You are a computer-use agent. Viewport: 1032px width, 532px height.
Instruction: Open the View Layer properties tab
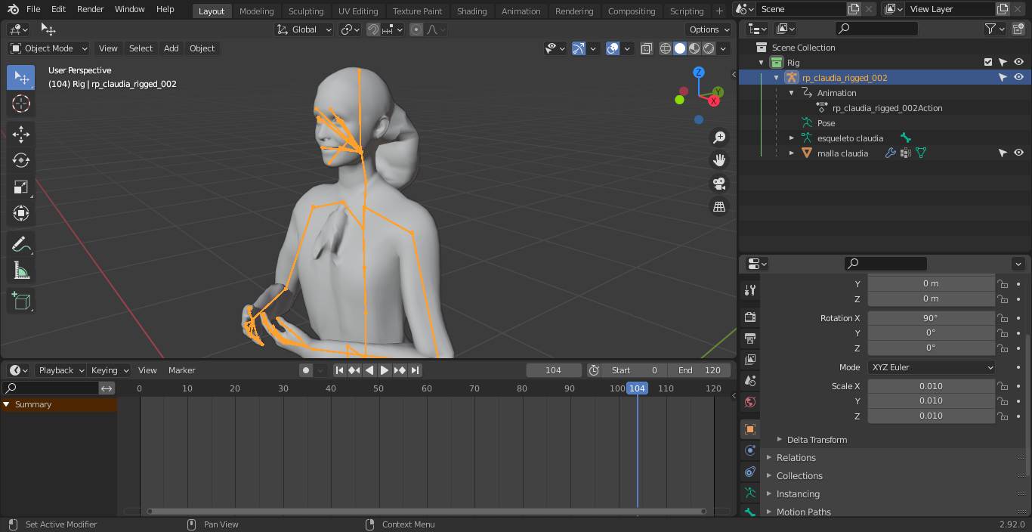749,359
